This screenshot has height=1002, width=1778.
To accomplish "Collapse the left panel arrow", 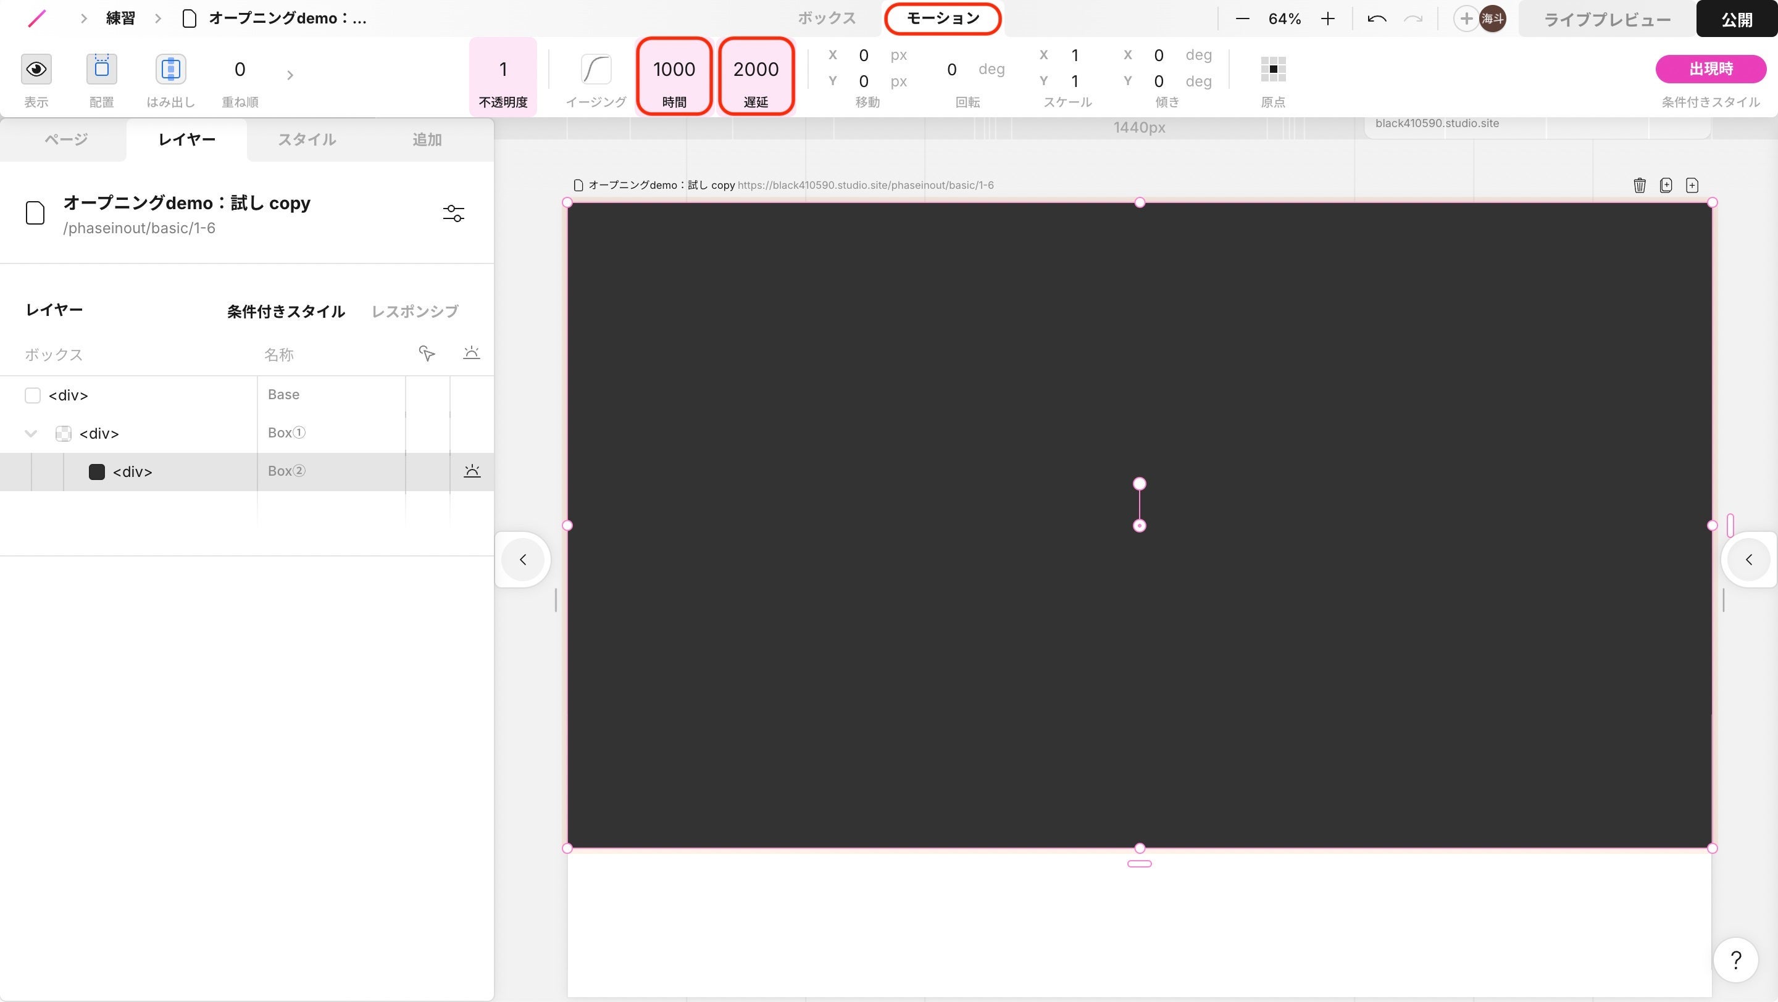I will pyautogui.click(x=522, y=559).
